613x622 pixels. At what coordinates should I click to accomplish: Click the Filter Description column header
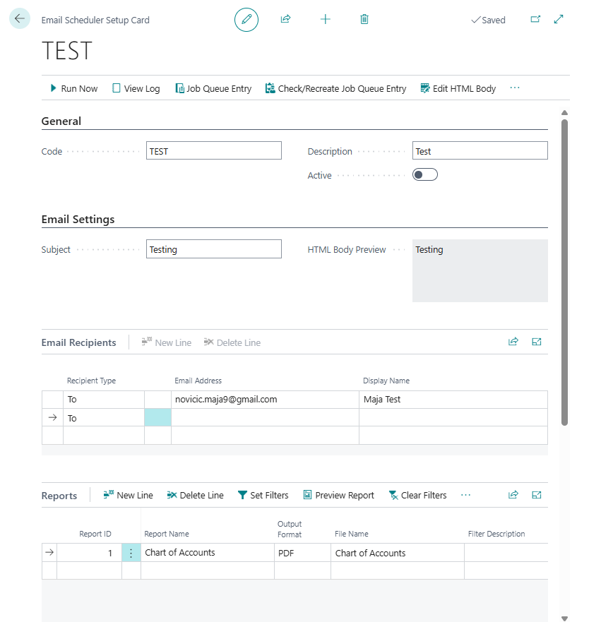pos(496,534)
